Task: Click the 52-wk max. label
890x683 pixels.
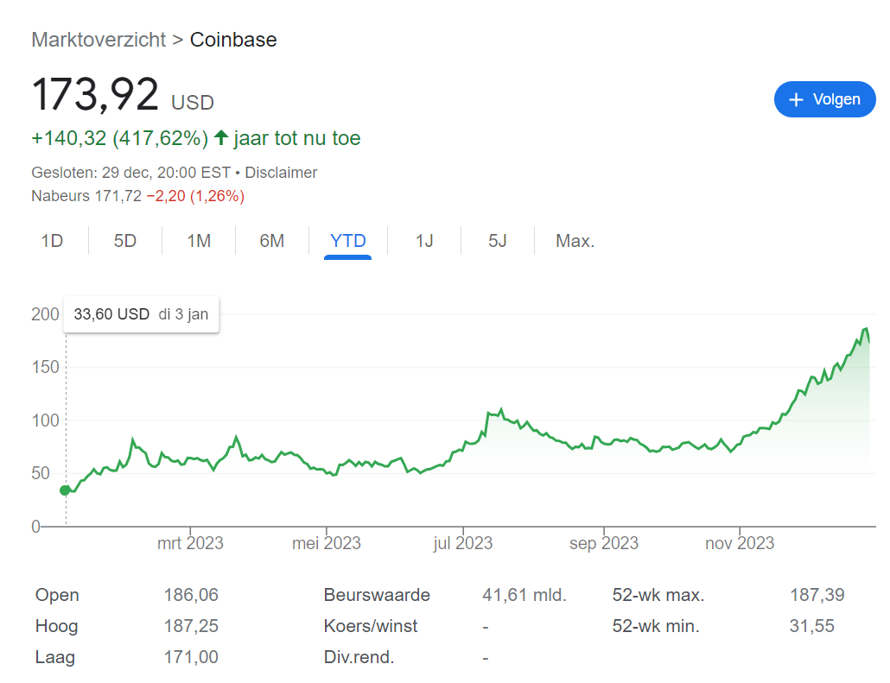Action: [658, 595]
